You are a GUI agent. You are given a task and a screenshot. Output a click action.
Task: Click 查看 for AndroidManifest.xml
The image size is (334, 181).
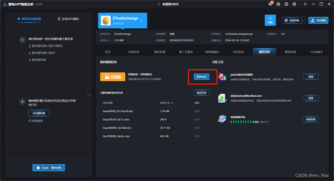click(x=311, y=98)
